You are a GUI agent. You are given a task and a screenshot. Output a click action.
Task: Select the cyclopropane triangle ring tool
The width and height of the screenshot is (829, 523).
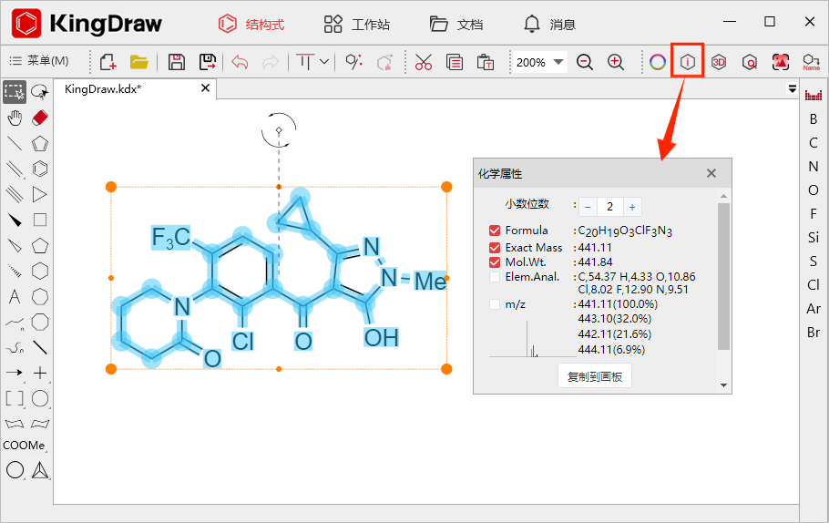[x=40, y=195]
